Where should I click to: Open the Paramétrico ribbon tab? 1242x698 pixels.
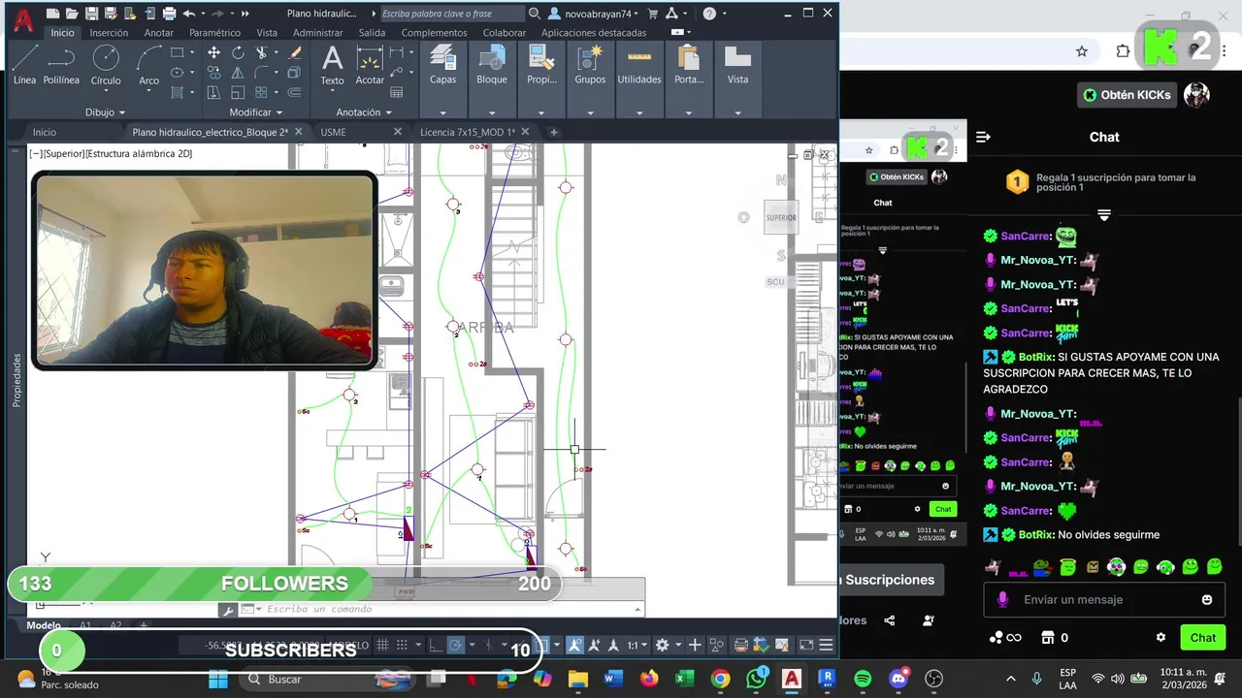pos(214,33)
